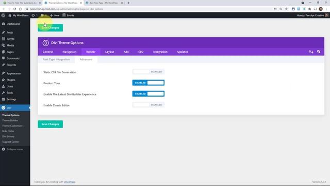
Task: Open Events in the admin bar
Action: click(x=68, y=15)
